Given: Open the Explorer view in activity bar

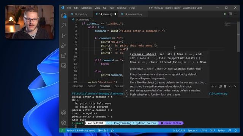Looking at the screenshot, I should pyautogui.click(x=63, y=15).
